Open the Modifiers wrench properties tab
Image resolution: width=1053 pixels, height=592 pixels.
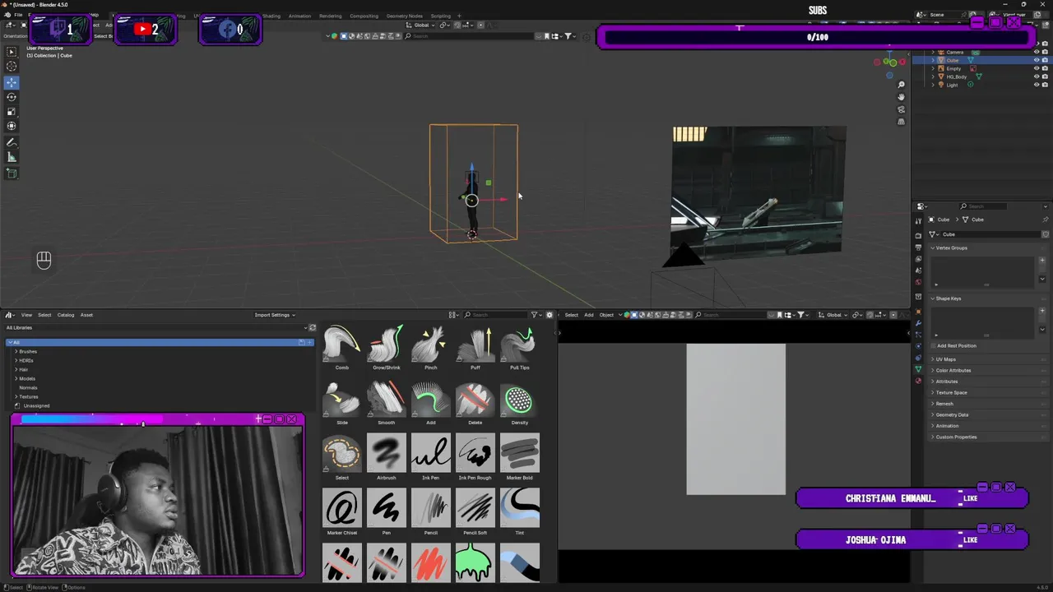[x=918, y=322]
